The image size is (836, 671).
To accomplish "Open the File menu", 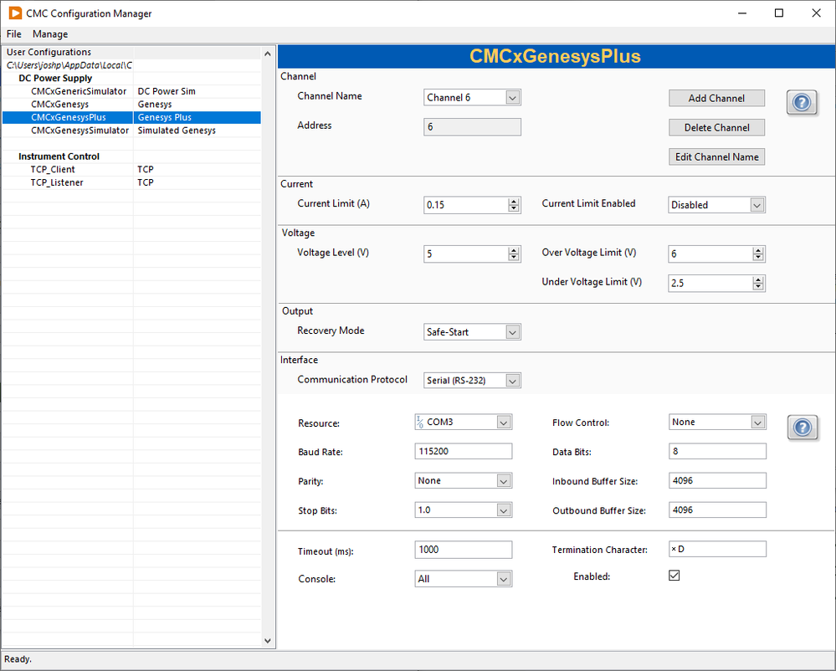I will 14,34.
